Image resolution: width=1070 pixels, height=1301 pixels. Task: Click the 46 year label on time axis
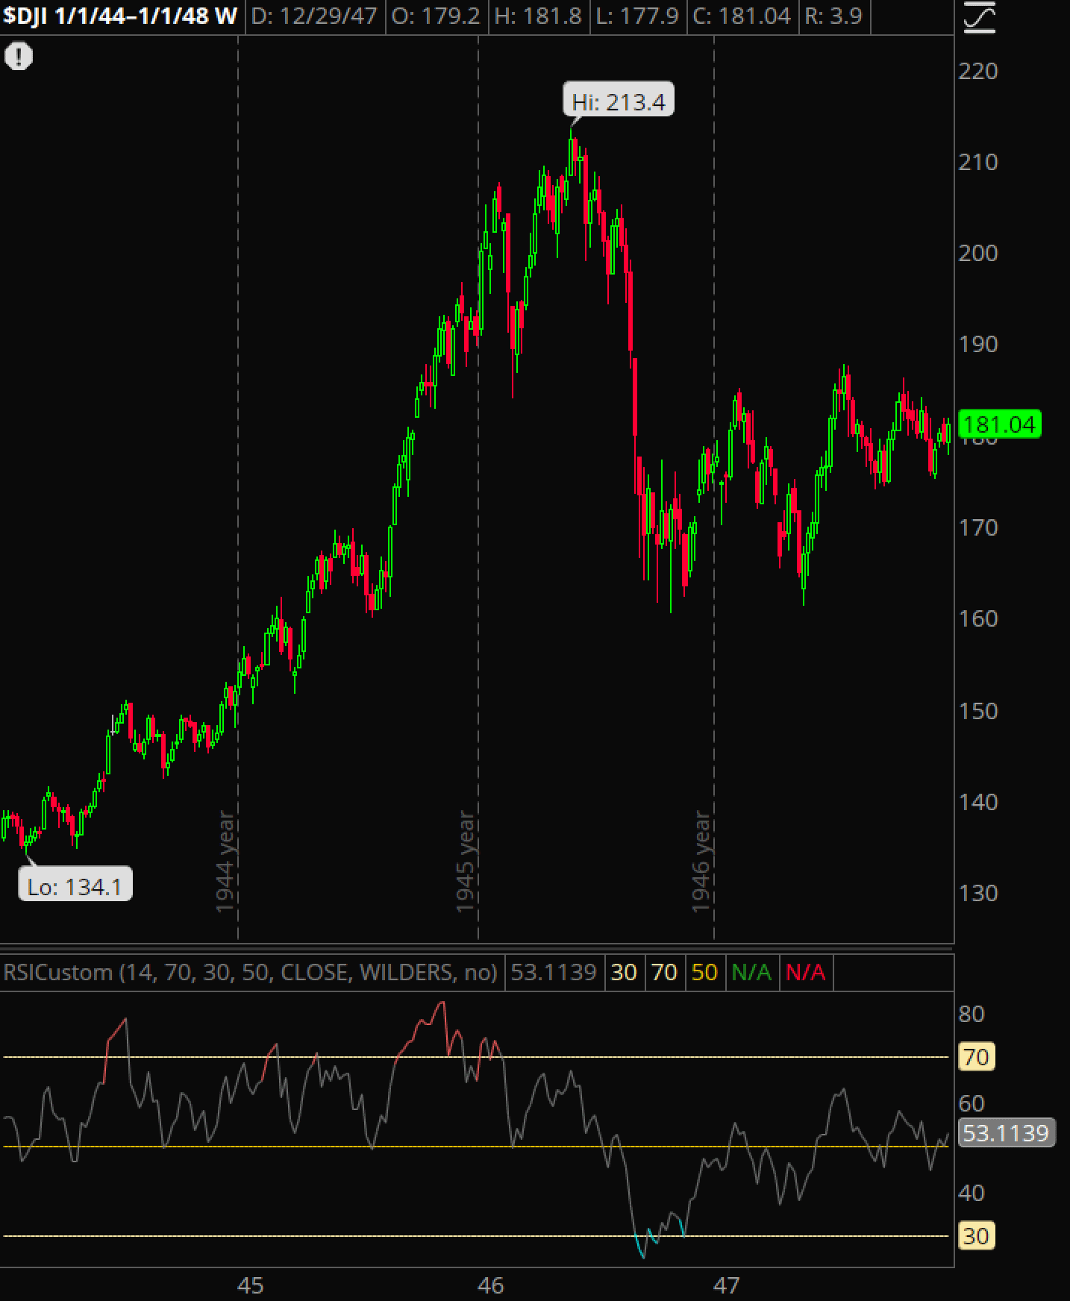tap(491, 1285)
